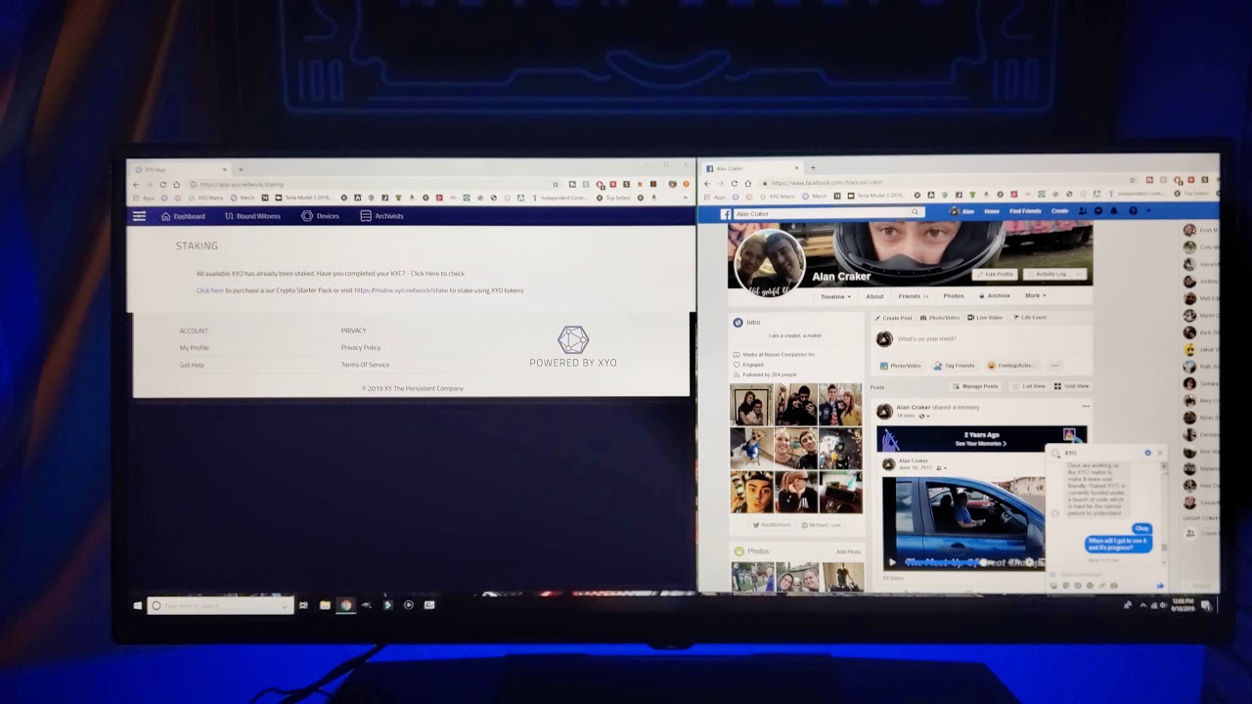Screen dimensions: 1252x704
Task: Reload the XYO App browser page
Action: (163, 184)
